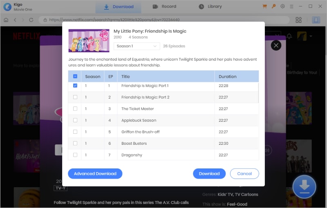Open the Netflix profile avatar

click(302, 36)
